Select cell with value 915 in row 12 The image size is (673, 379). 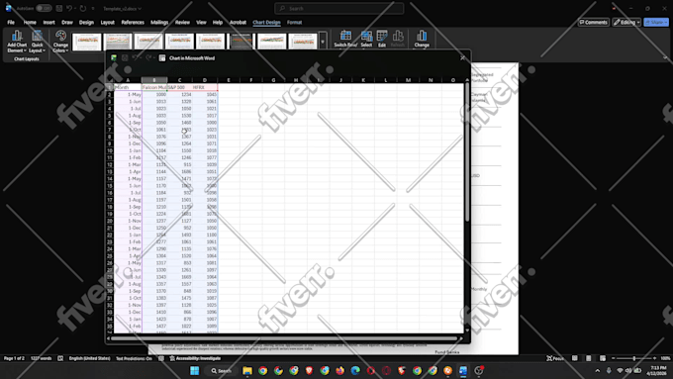point(179,165)
